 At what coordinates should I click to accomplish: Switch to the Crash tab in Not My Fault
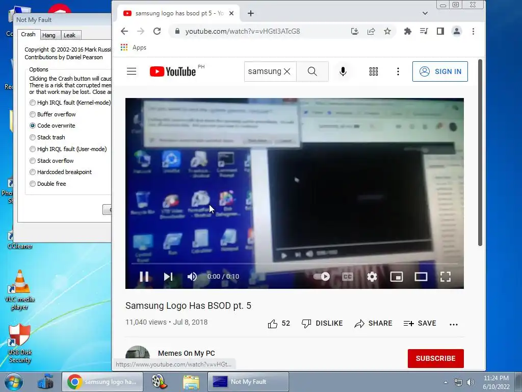click(x=29, y=34)
